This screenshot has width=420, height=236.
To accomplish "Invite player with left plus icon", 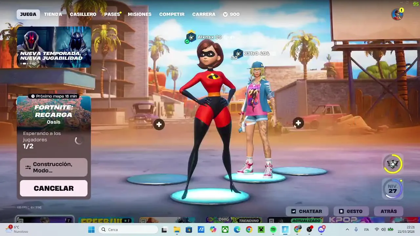I will tap(159, 124).
